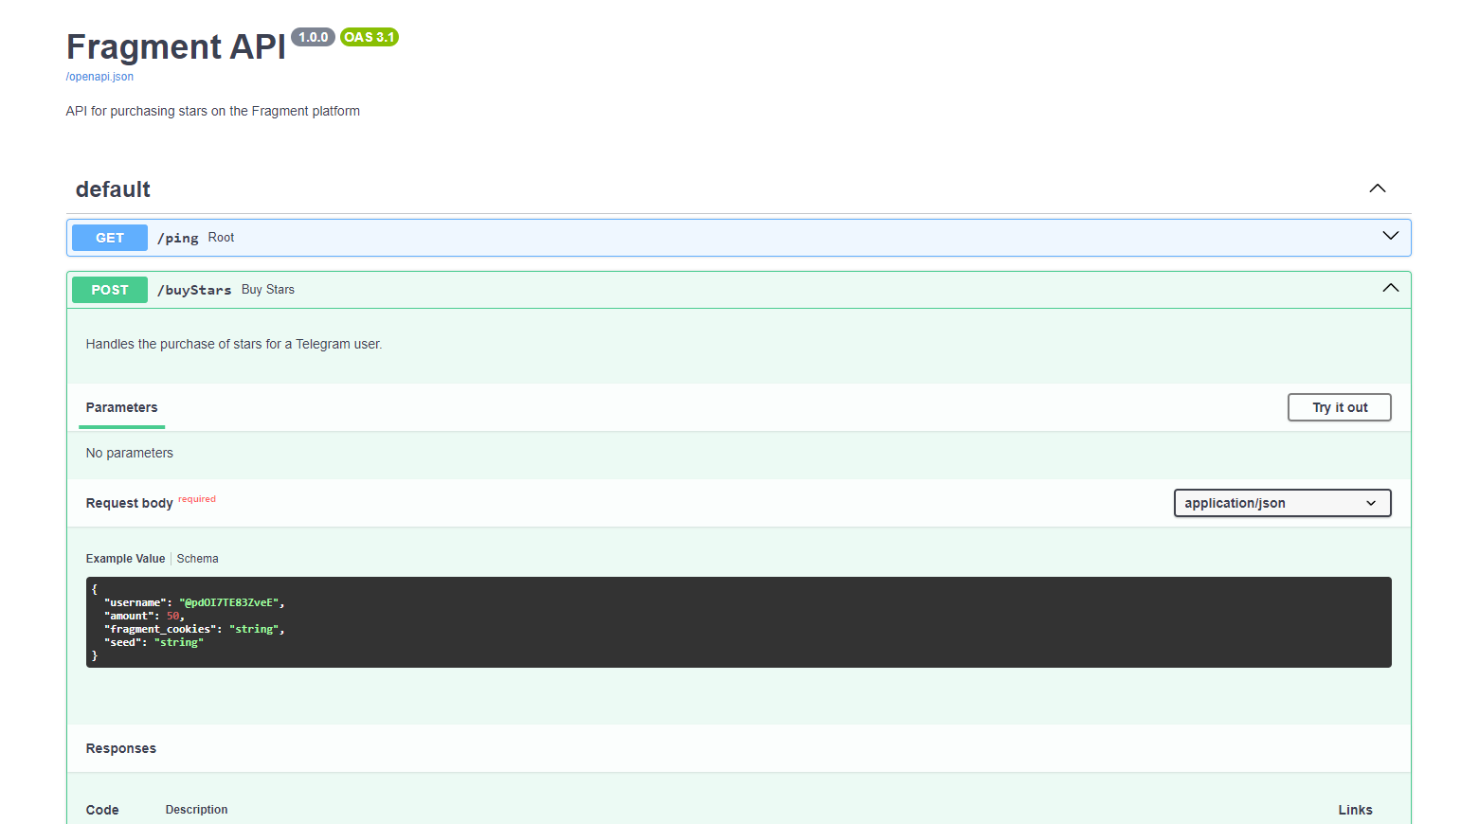The width and height of the screenshot is (1479, 824).
Task: Collapse the POST /buyStars chevron
Action: [1391, 288]
